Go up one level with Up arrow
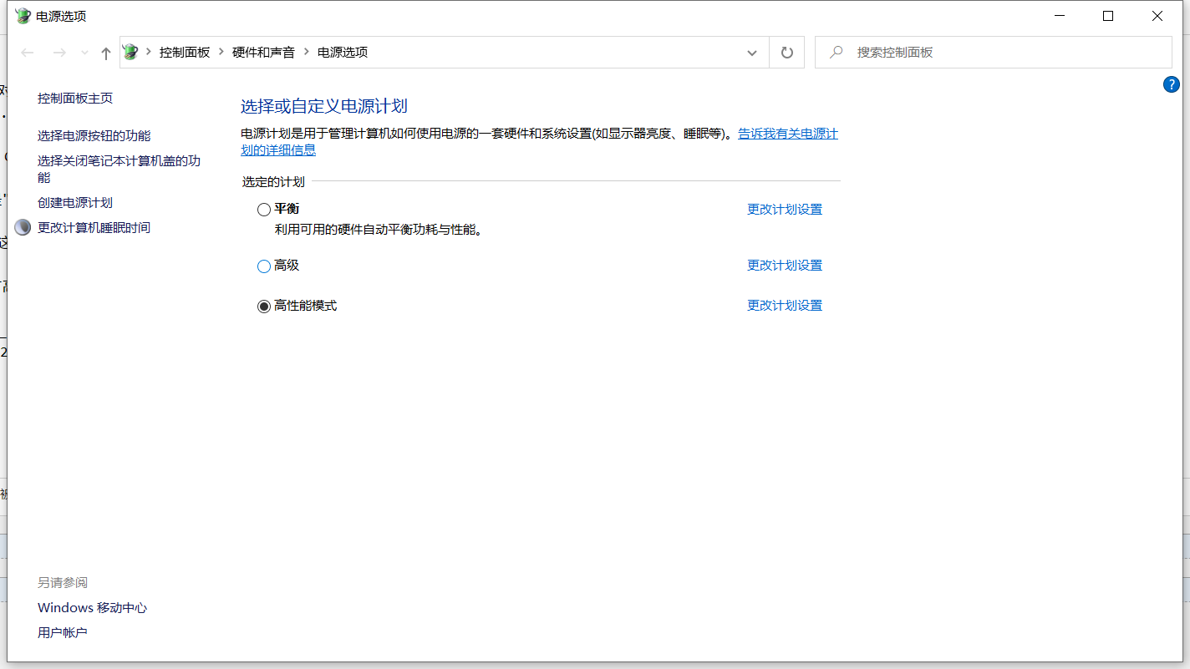Image resolution: width=1190 pixels, height=669 pixels. 105,53
